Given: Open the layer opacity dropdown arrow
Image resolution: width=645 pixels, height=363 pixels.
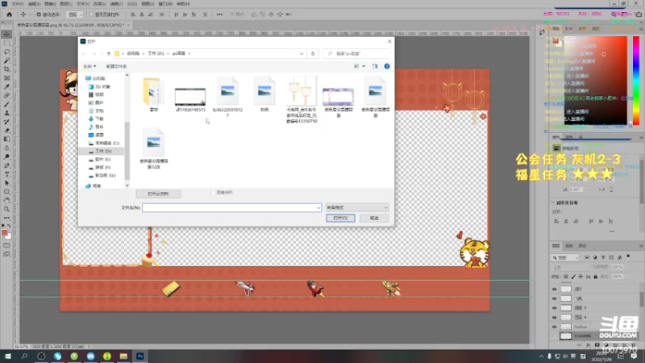Looking at the screenshot, I should coord(627,267).
